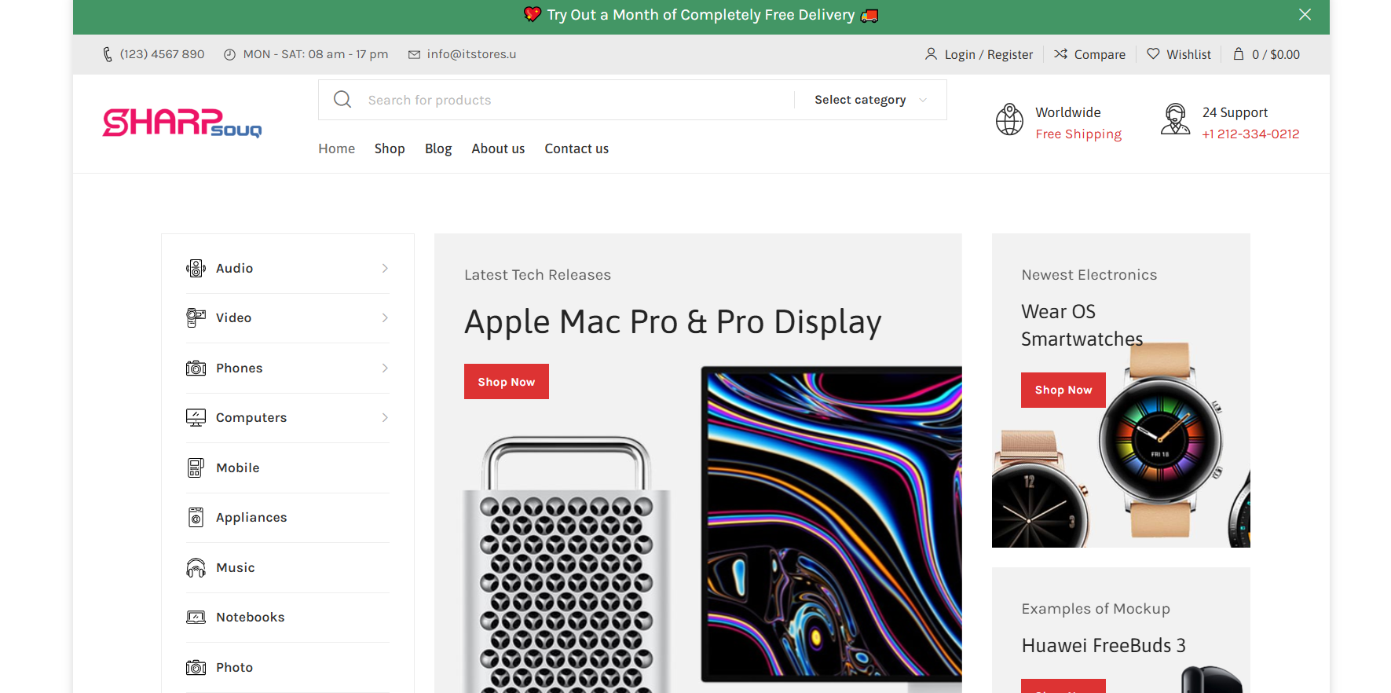Click the Appliances washer category icon

coord(196,518)
